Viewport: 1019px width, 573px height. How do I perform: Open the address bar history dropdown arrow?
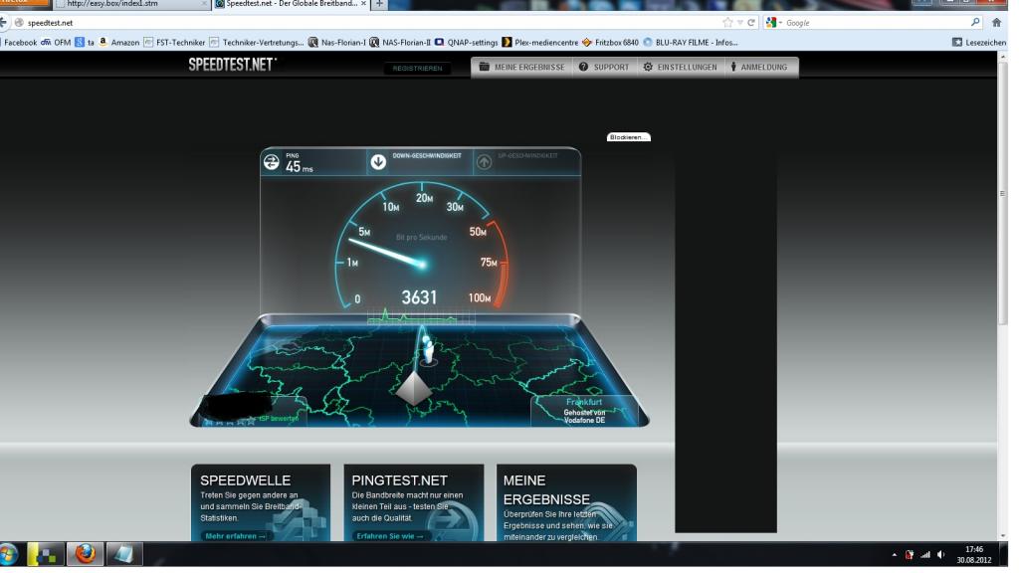[740, 23]
